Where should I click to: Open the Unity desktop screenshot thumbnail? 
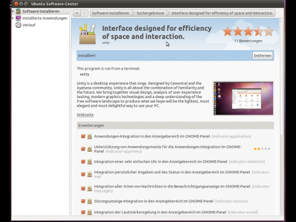click(244, 98)
